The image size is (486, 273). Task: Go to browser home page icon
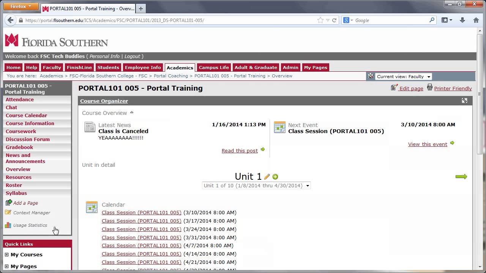476,20
